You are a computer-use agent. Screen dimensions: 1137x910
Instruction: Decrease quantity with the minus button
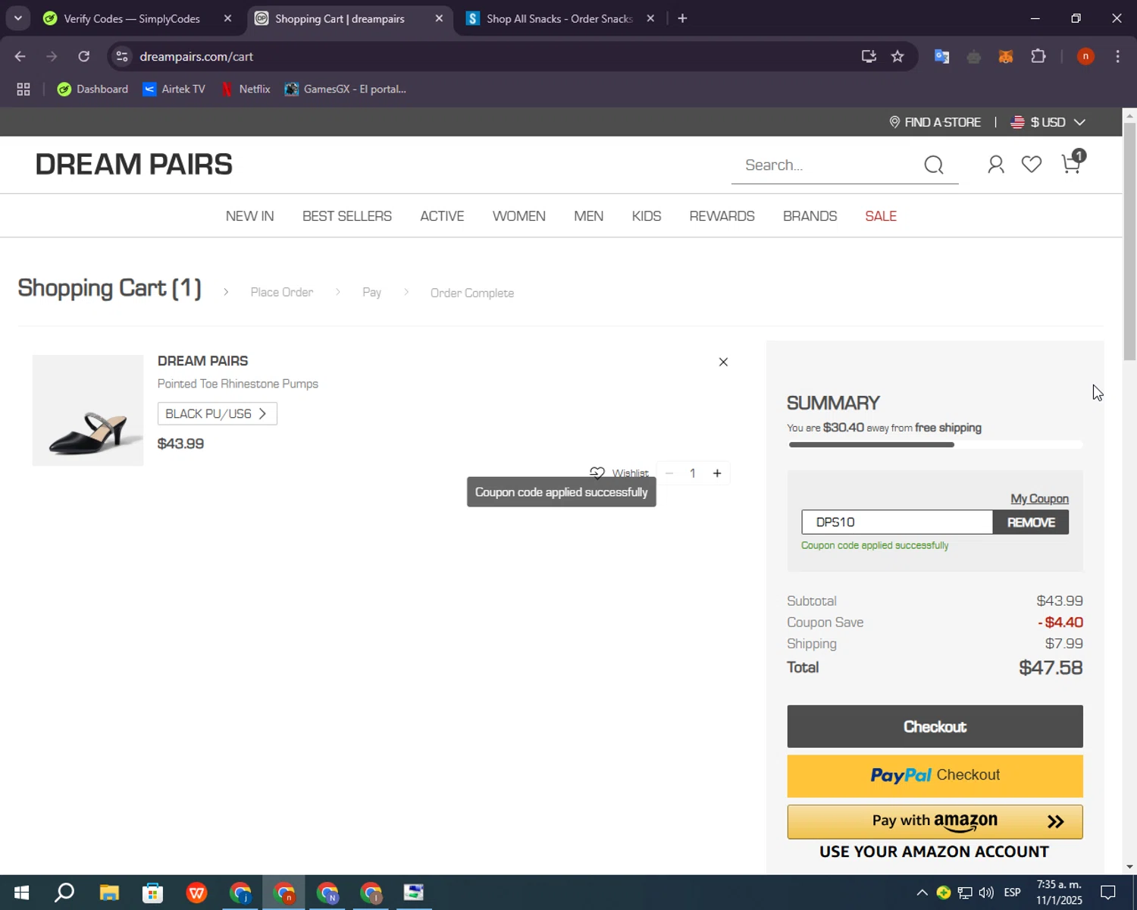pyautogui.click(x=669, y=473)
